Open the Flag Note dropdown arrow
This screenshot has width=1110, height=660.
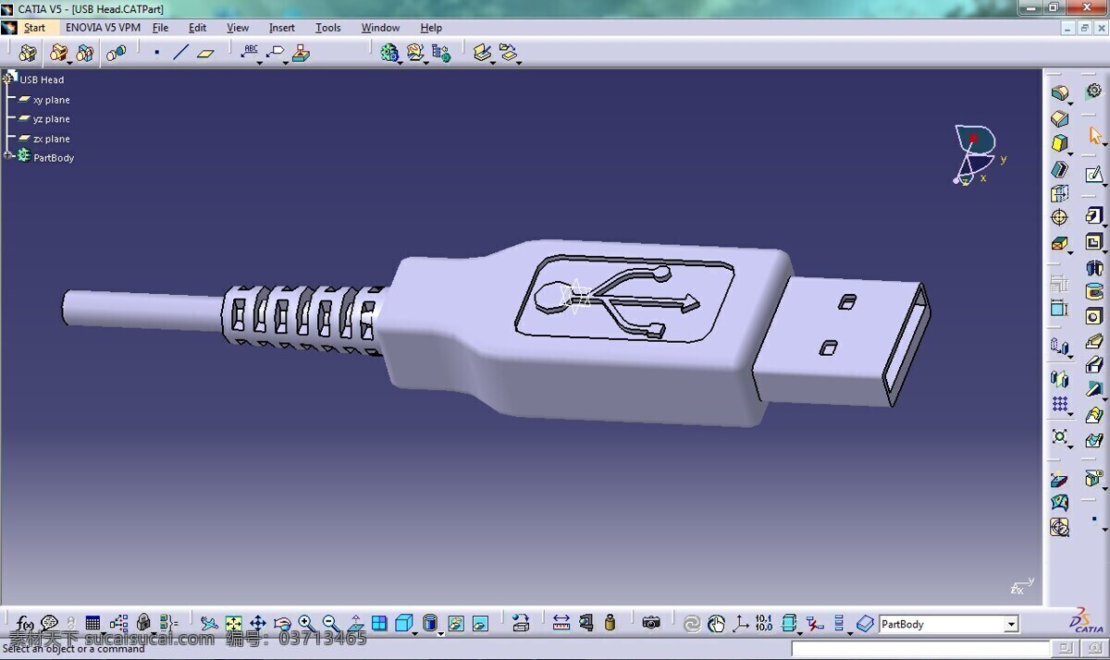286,62
